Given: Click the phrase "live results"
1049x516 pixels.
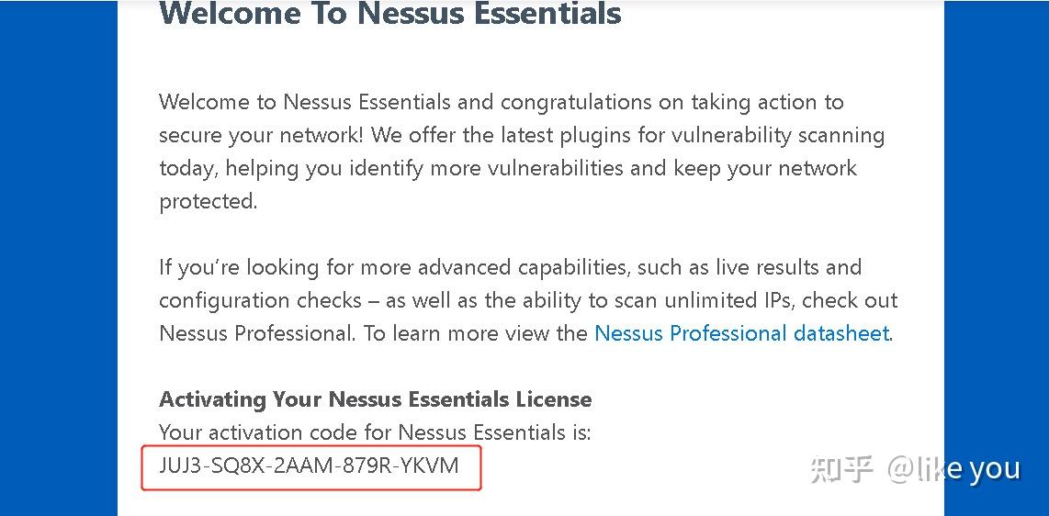Looking at the screenshot, I should (x=749, y=267).
